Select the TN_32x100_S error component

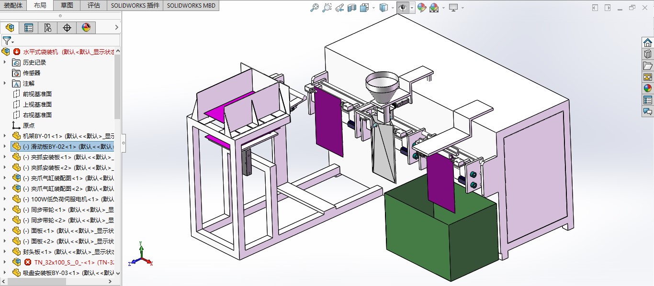point(62,262)
